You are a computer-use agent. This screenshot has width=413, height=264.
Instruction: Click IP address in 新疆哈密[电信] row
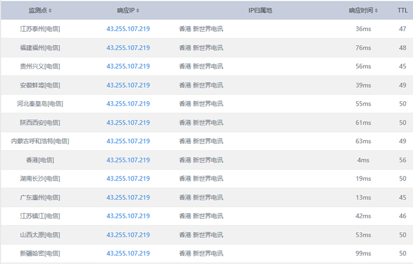(128, 254)
